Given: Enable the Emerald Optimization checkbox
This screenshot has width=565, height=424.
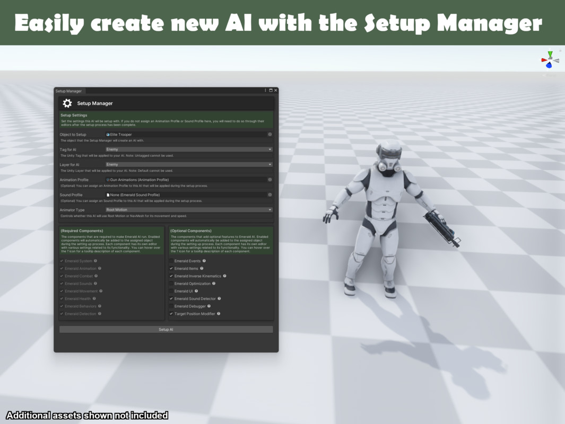Looking at the screenshot, I should 171,284.
